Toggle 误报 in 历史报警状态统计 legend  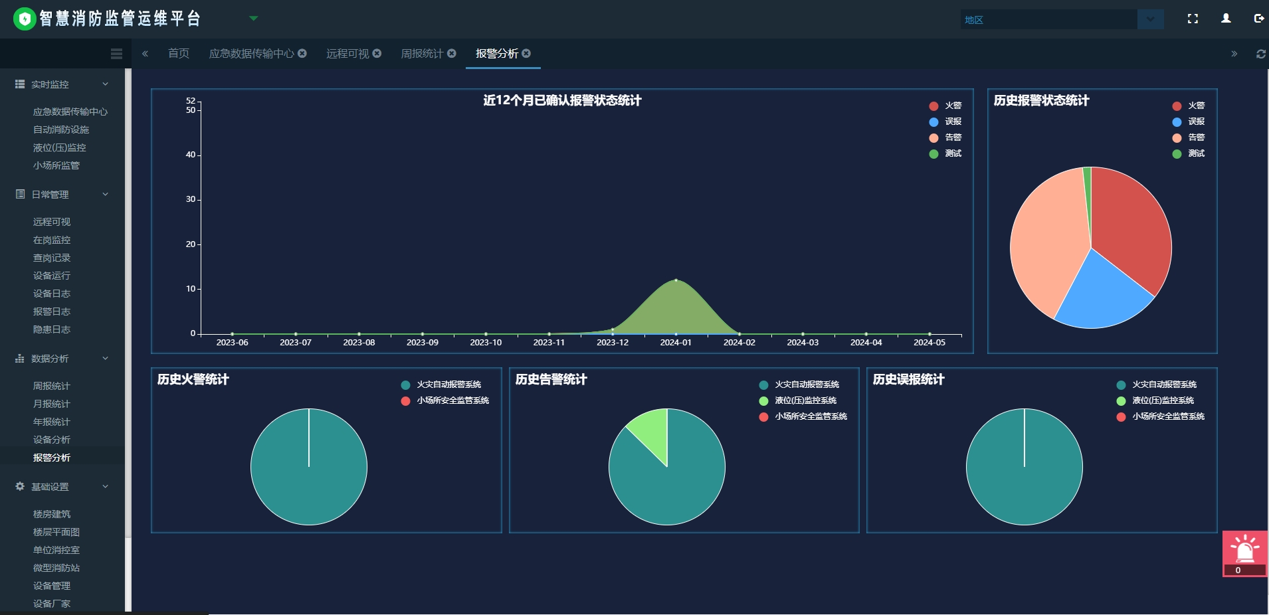[x=1189, y=122]
